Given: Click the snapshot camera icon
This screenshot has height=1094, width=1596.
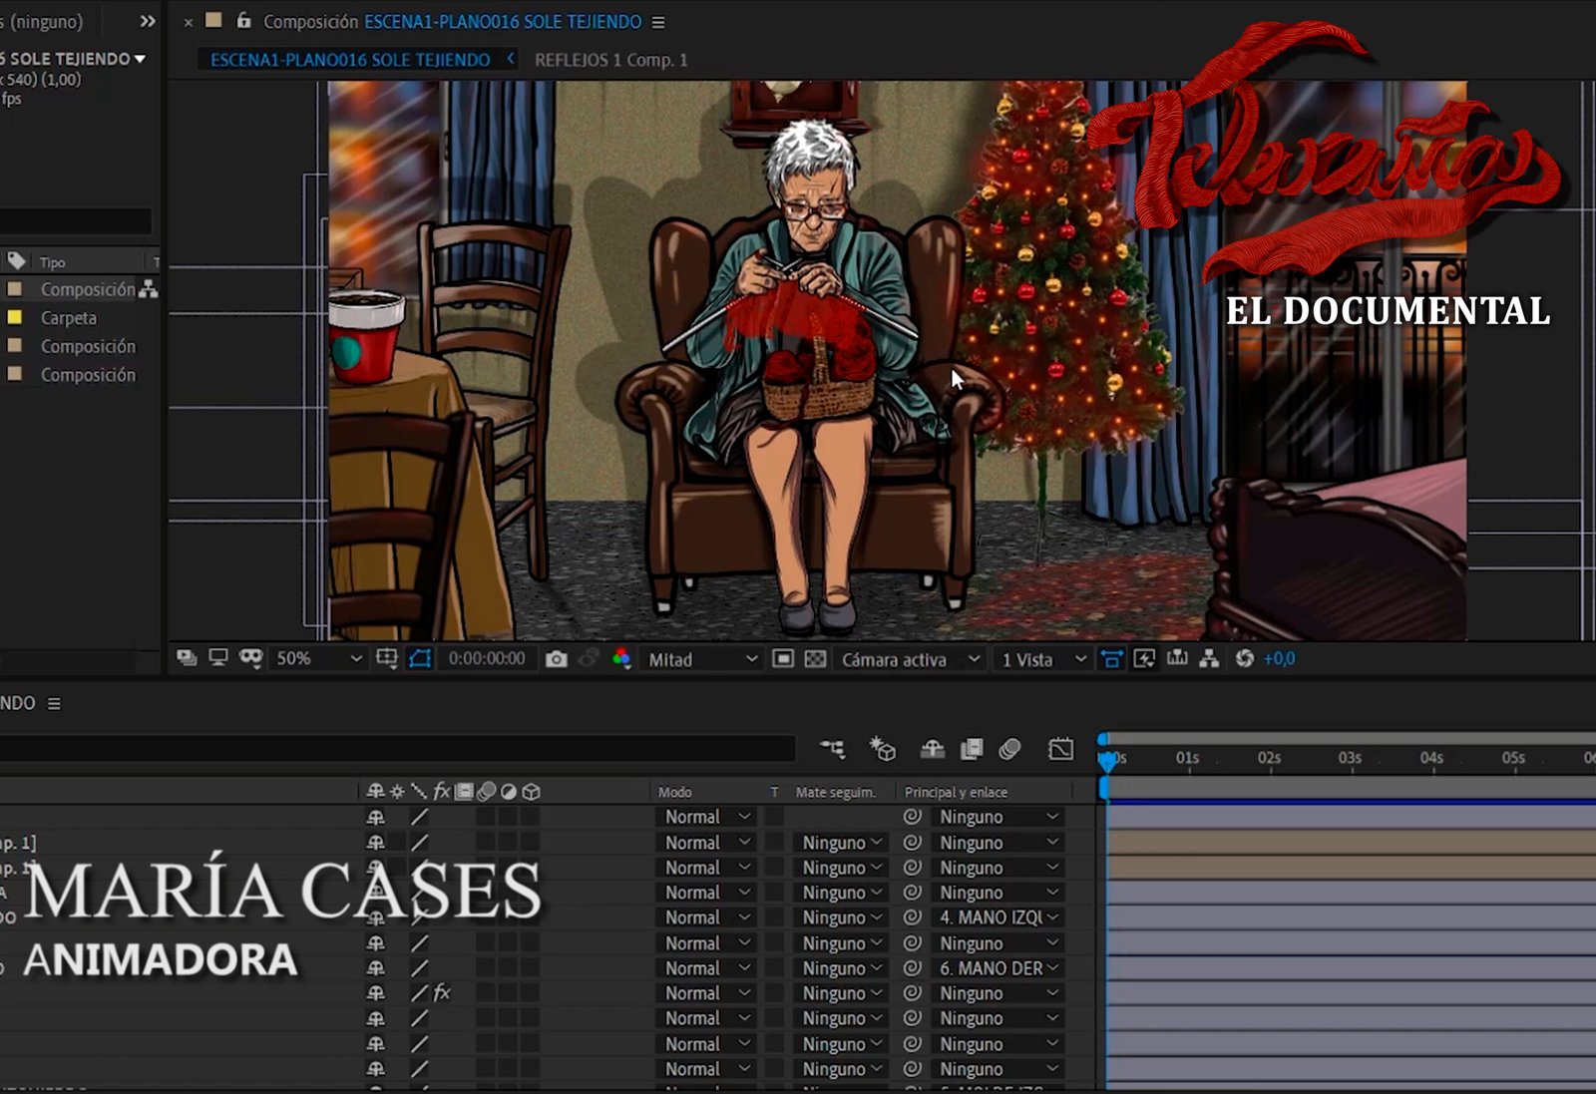Looking at the screenshot, I should pyautogui.click(x=557, y=659).
